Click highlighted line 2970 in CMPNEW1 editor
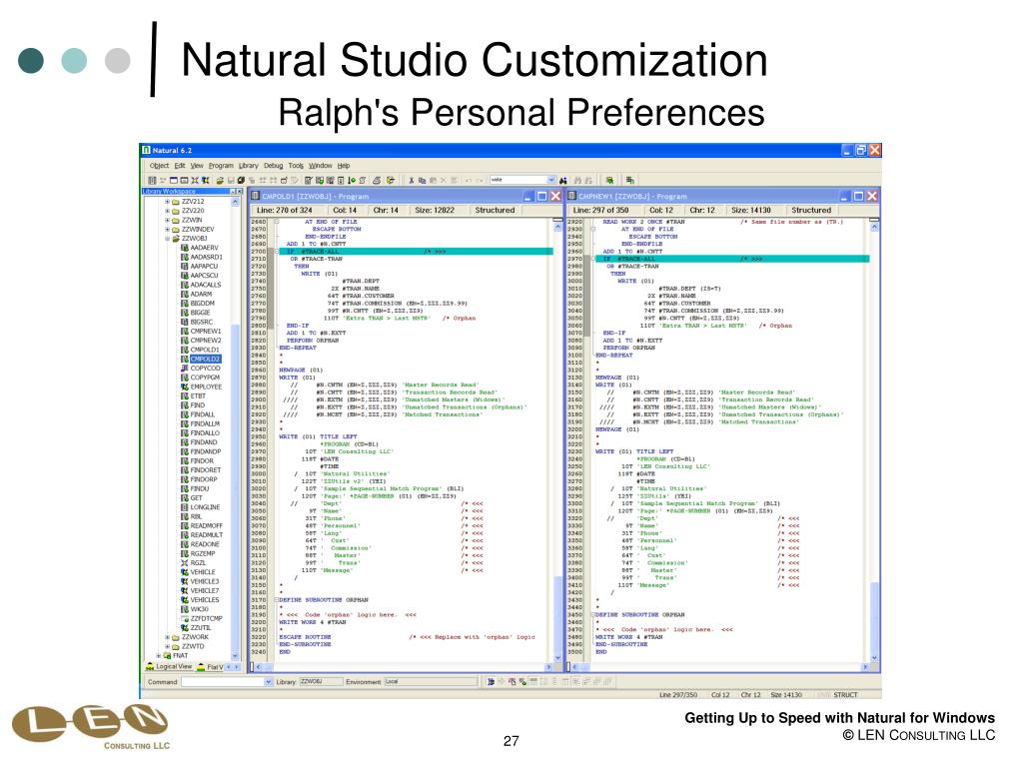This screenshot has height=767, width=1023. click(732, 259)
